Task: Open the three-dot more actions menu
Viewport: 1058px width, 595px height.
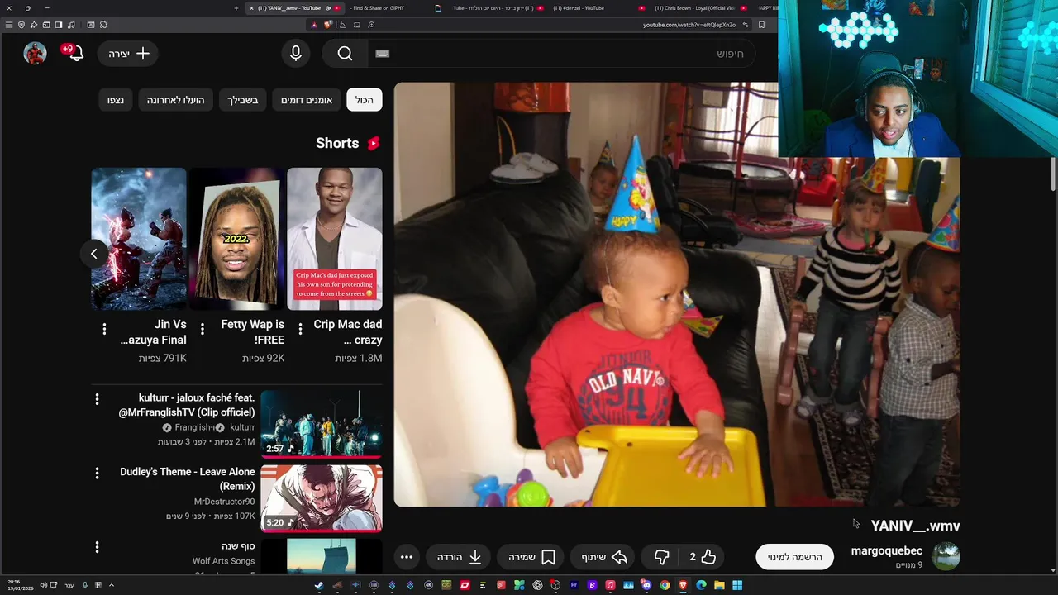Action: pos(407,557)
